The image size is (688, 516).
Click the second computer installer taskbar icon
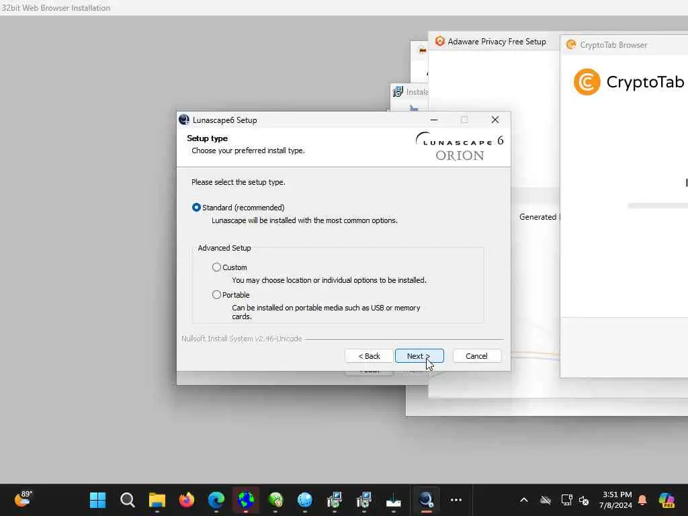[x=363, y=500]
